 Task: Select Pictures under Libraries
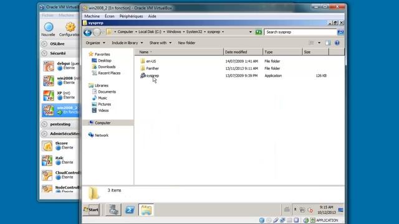[x=101, y=104]
